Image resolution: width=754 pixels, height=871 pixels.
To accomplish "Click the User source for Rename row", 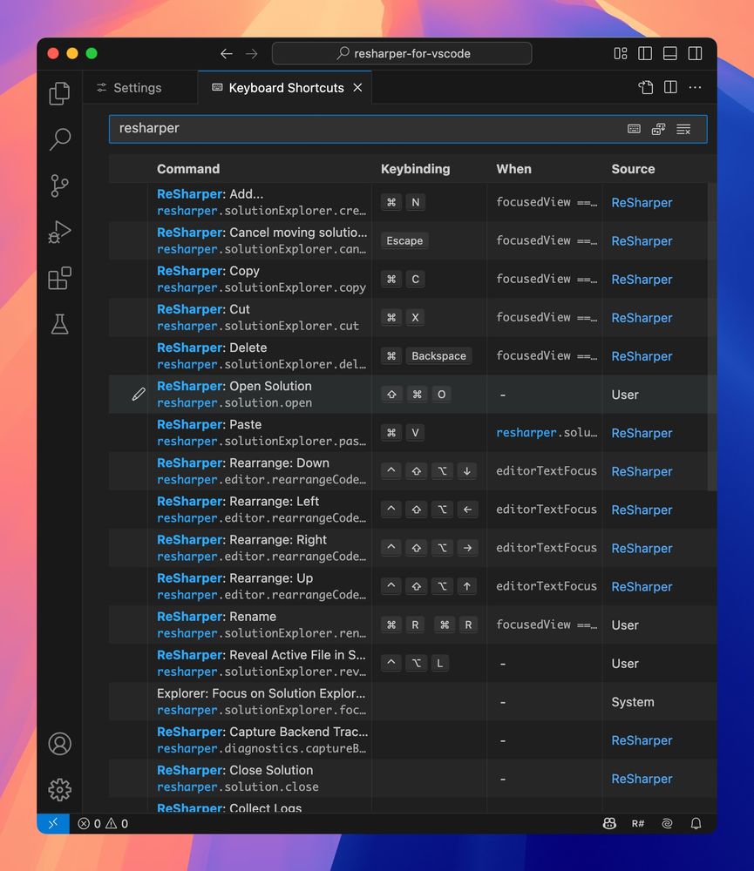I will (x=625, y=625).
